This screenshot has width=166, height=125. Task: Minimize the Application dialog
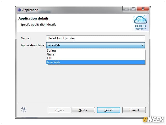tap(126, 9)
